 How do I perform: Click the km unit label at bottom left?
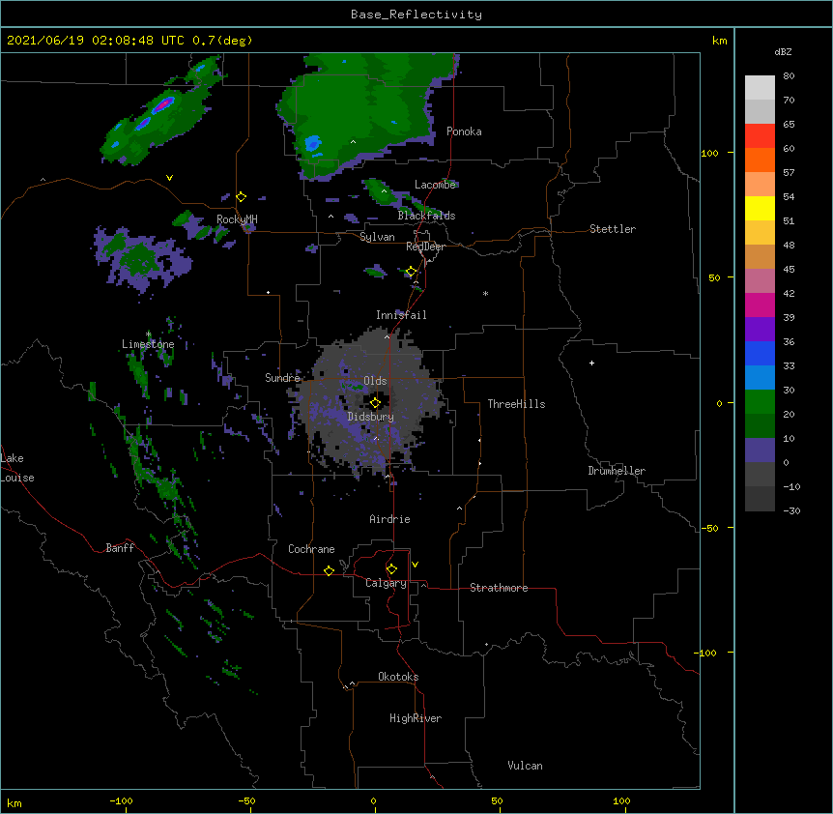tap(14, 803)
